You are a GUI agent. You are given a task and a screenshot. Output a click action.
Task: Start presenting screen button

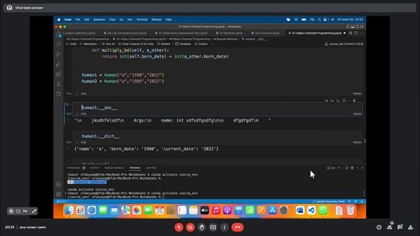coord(213,227)
